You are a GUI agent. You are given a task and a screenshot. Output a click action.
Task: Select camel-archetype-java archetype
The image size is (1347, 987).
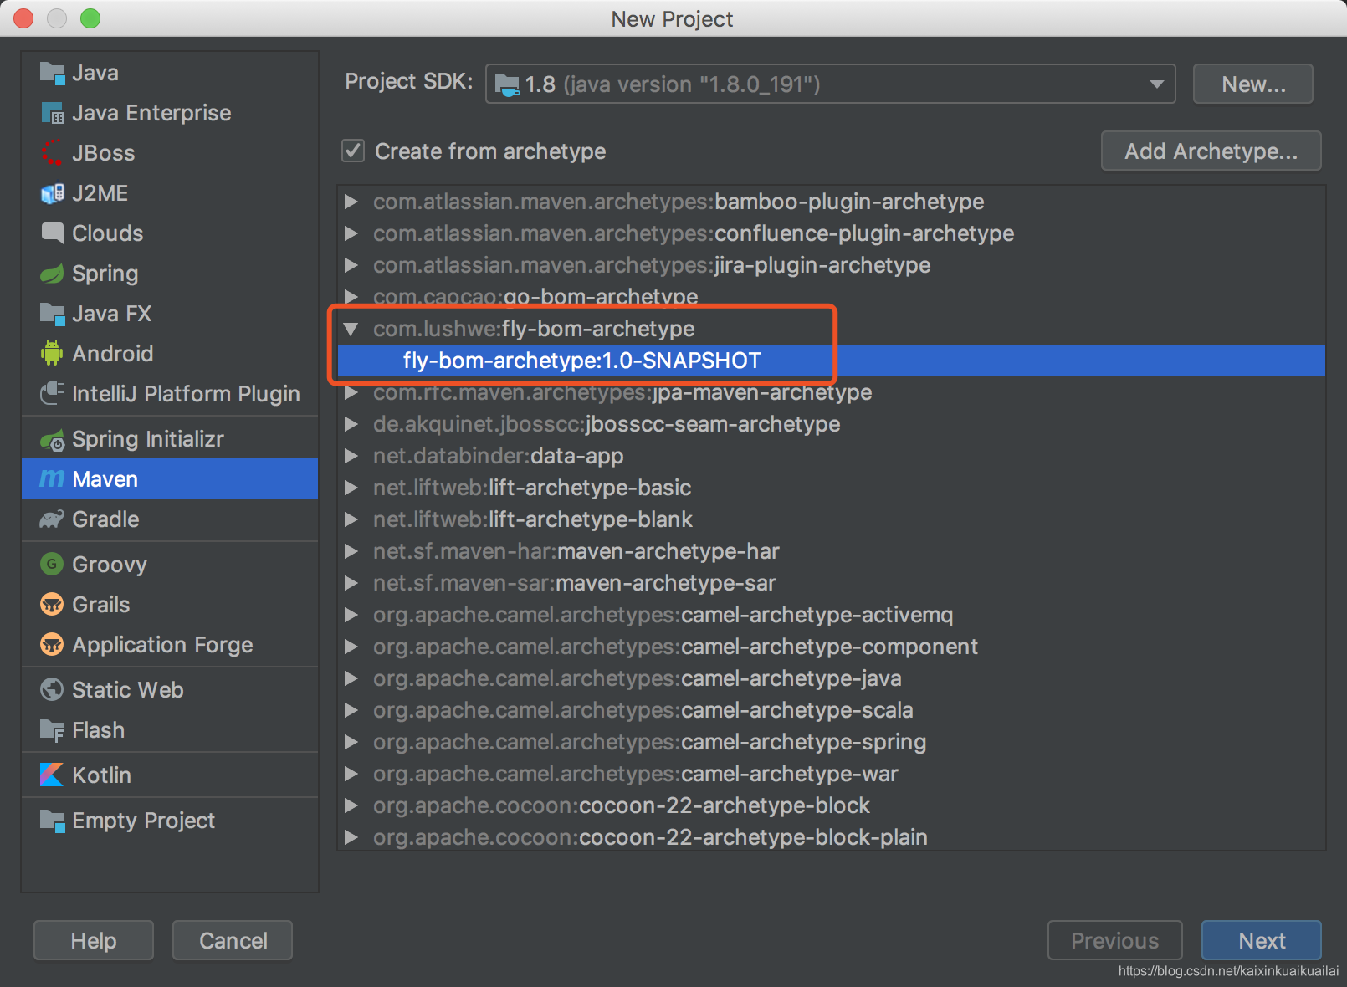832,678
